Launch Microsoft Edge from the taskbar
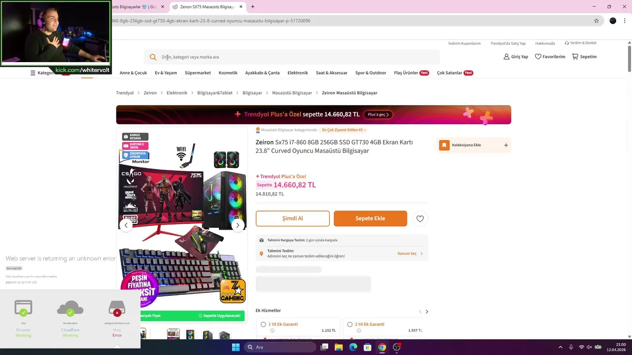 tap(353, 347)
